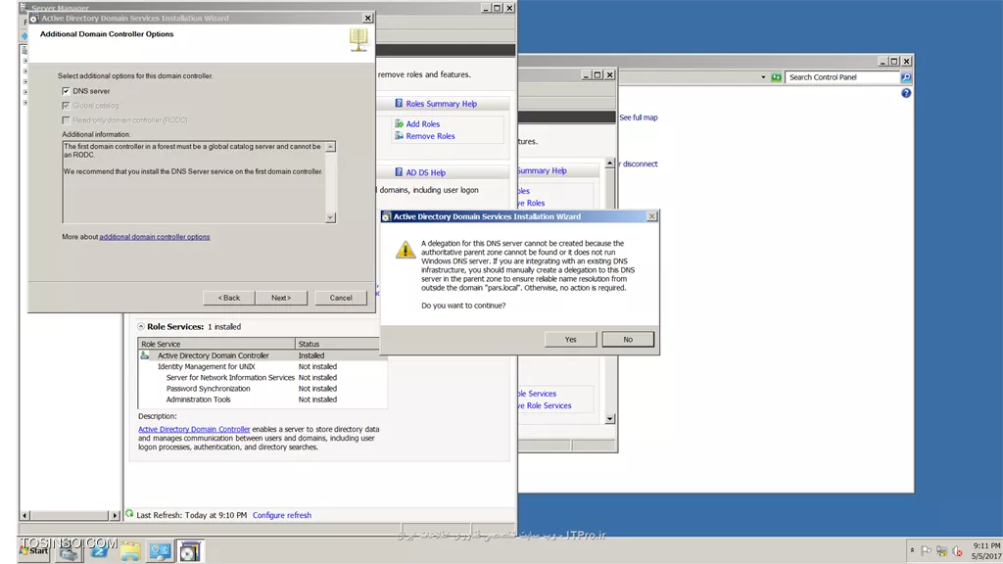Cancel the Additional Domain Controller Options wizard
Image resolution: width=1003 pixels, height=564 pixels.
(341, 298)
